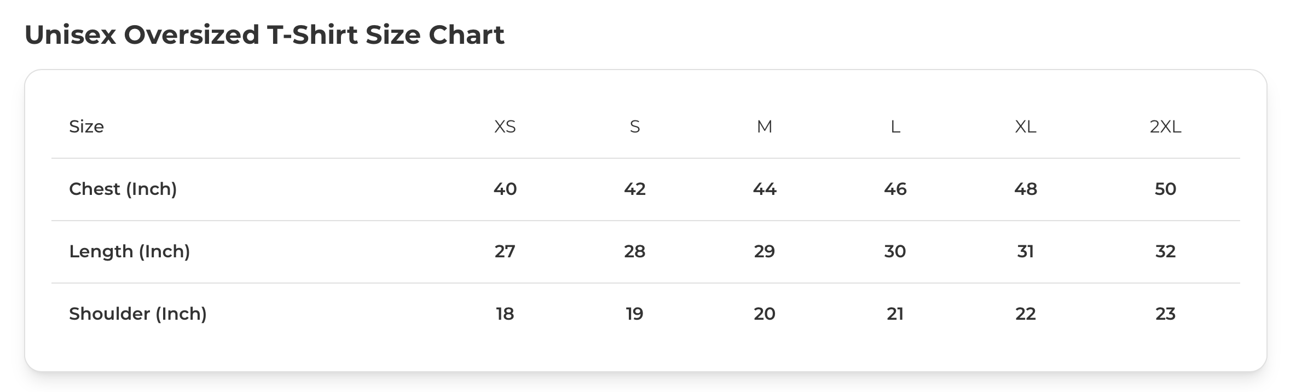Select chest value 46 for size L
Image resolution: width=1296 pixels, height=392 pixels.
pyautogui.click(x=895, y=189)
